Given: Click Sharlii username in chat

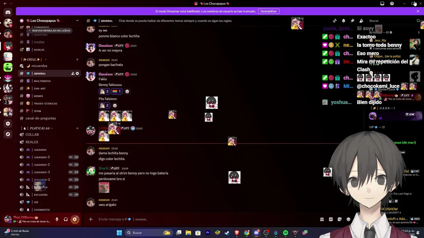Looking at the screenshot, I should click(103, 168).
